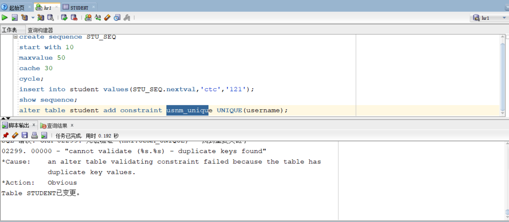
Task: Click the 'cycle;' line
Action: point(31,79)
